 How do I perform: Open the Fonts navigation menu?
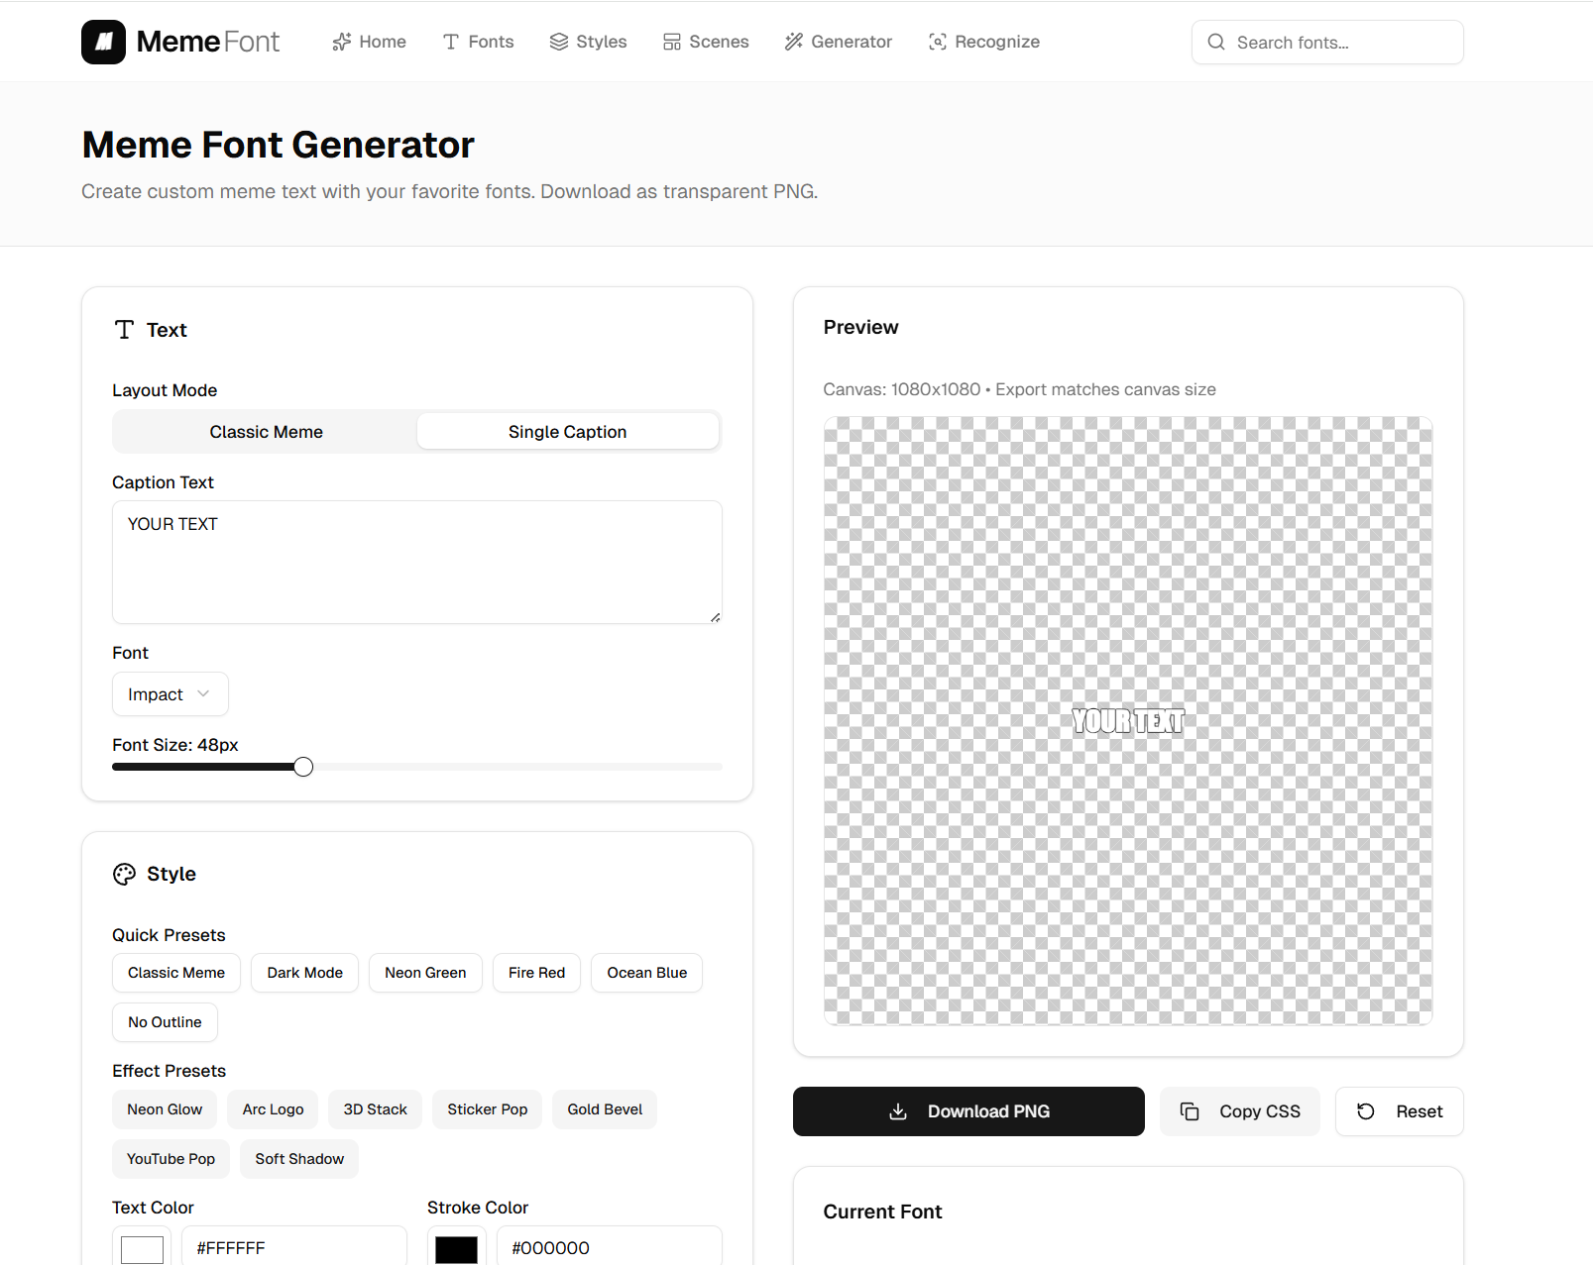pos(478,42)
